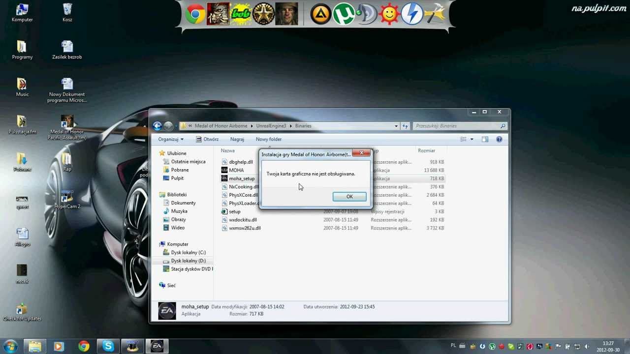Open Skype from the taskbar

pyautogui.click(x=108, y=346)
